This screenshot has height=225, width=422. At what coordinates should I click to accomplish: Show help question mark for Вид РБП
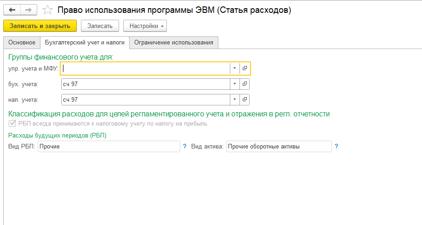click(x=185, y=146)
